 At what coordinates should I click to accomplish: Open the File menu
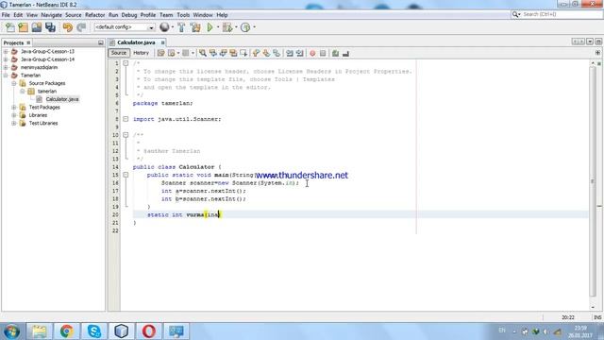pos(6,15)
